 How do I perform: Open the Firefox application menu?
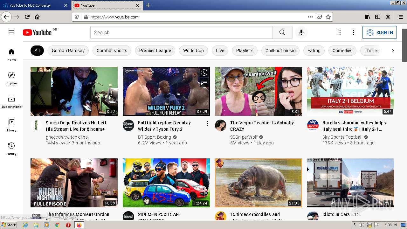(x=401, y=17)
